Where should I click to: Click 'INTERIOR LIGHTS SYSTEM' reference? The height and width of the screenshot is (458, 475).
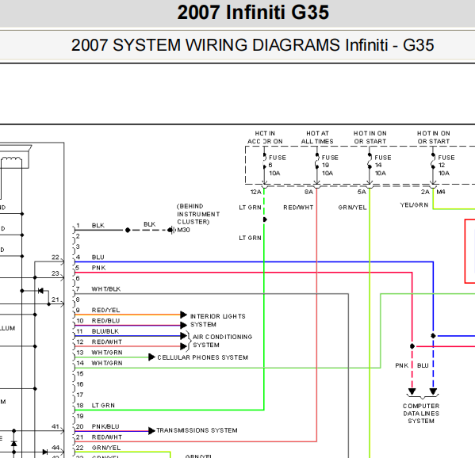pos(217,320)
